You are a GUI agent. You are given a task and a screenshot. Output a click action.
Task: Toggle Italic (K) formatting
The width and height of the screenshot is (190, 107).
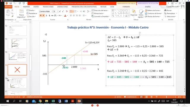pos(44,15)
